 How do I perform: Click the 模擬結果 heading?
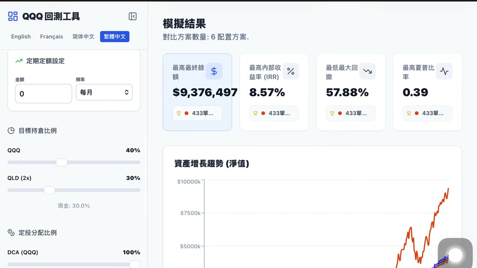click(184, 24)
